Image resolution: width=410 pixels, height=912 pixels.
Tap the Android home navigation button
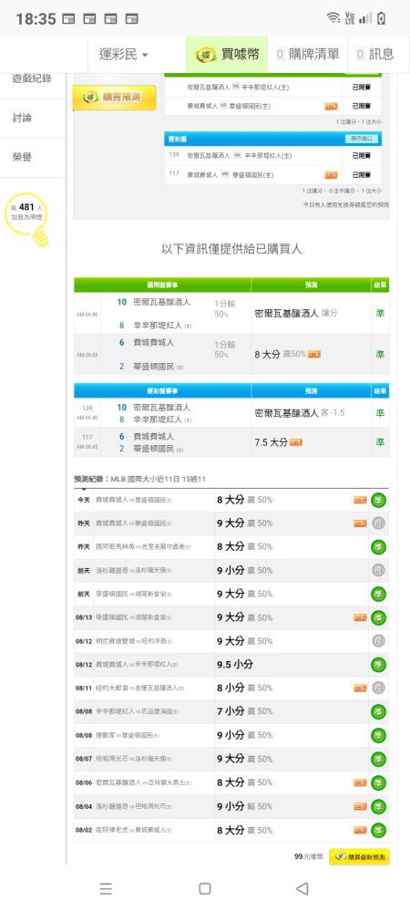(x=204, y=888)
